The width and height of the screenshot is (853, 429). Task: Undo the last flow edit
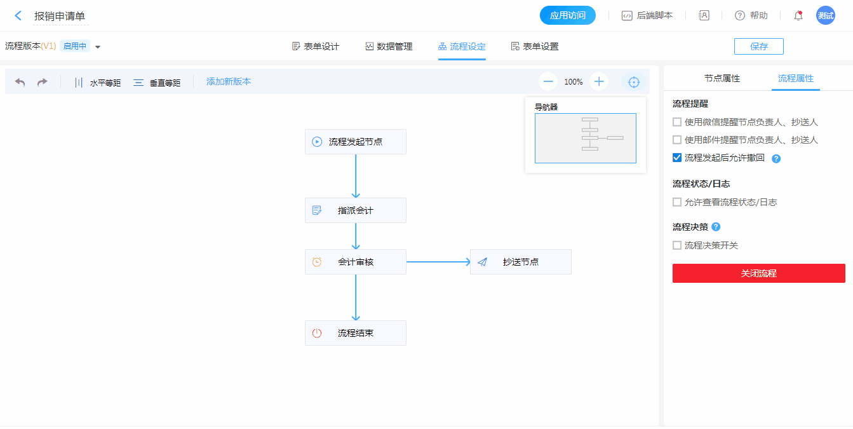click(20, 82)
